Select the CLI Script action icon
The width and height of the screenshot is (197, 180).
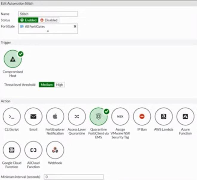pos(12,117)
